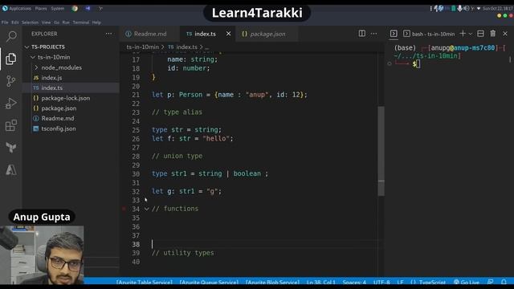
Task: Click the feedback icon in status bar
Action: point(491,282)
